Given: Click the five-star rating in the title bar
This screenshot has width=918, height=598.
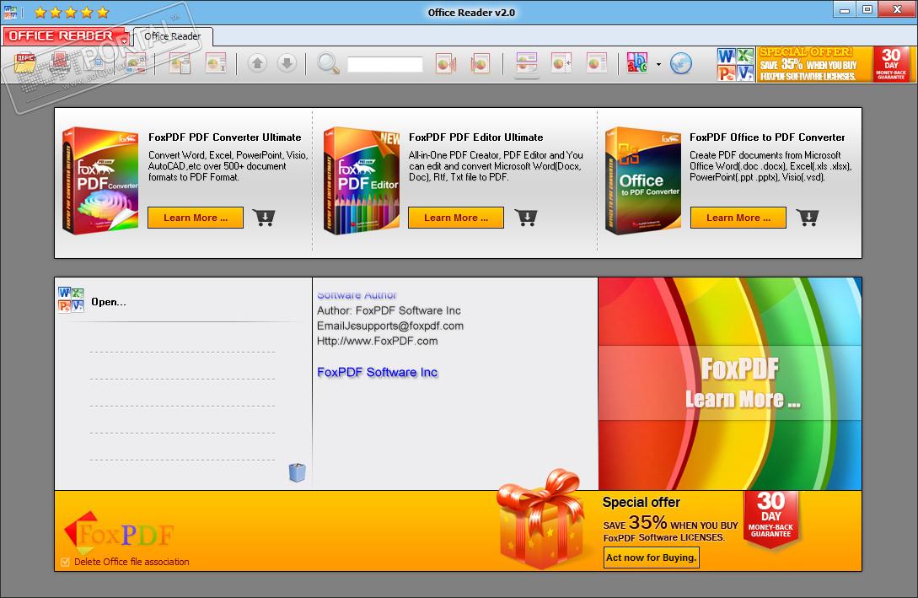Looking at the screenshot, I should (x=72, y=13).
